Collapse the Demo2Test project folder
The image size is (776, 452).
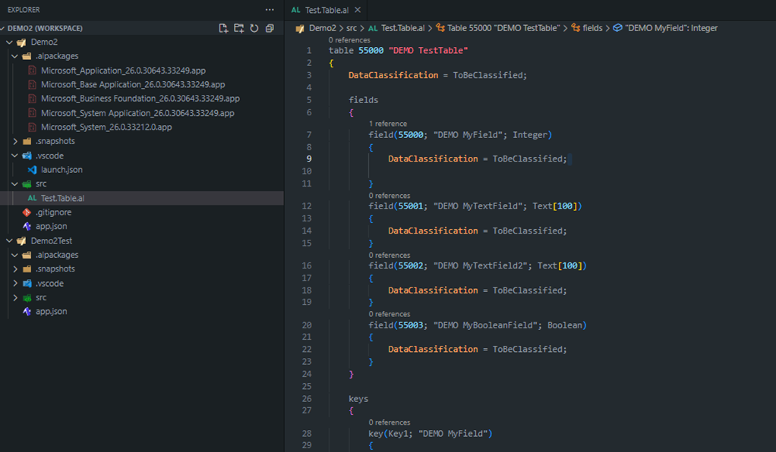tap(9, 241)
